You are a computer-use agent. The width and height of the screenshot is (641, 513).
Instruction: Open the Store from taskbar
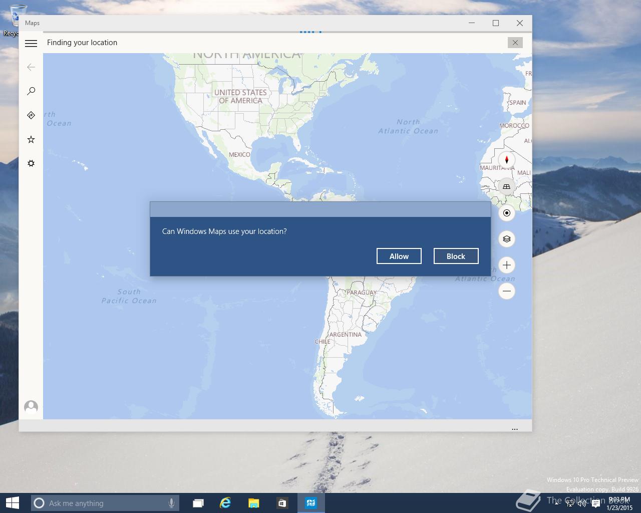click(x=282, y=503)
